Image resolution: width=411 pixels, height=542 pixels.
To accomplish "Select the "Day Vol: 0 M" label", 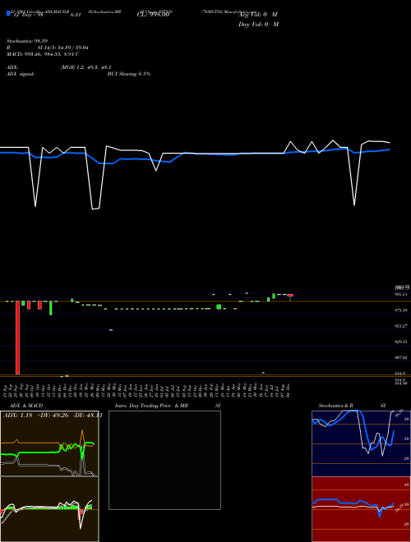I will pos(258,24).
